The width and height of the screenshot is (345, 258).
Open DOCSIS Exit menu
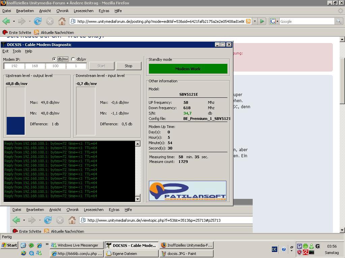click(5, 51)
